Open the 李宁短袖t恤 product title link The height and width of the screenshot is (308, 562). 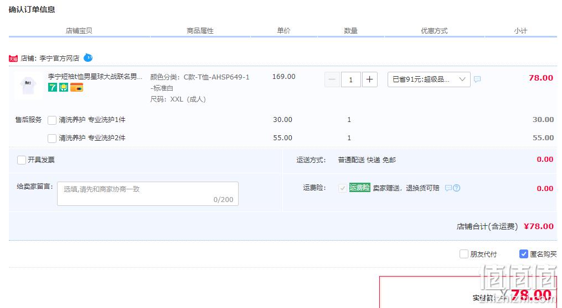point(95,77)
